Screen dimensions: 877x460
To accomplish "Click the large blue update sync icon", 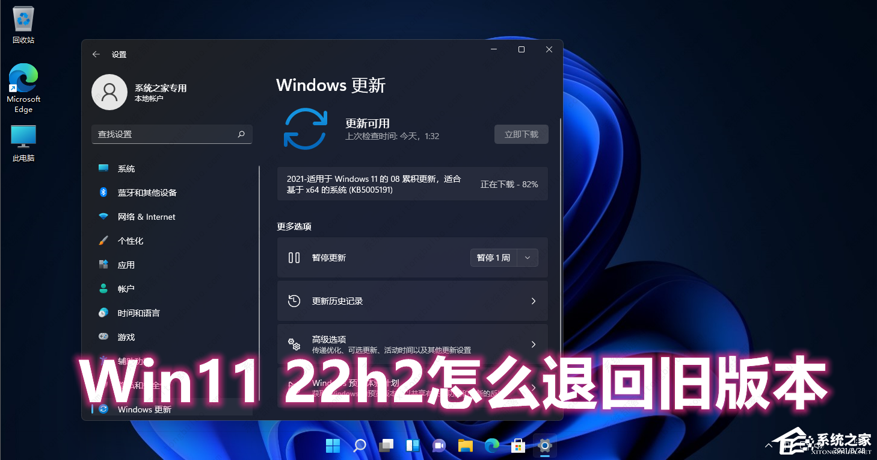I will pos(305,128).
